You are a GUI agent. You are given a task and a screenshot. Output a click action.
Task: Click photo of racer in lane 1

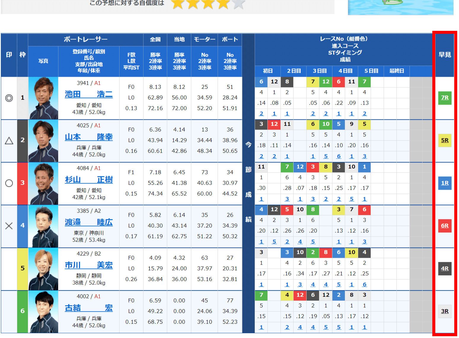click(x=43, y=98)
